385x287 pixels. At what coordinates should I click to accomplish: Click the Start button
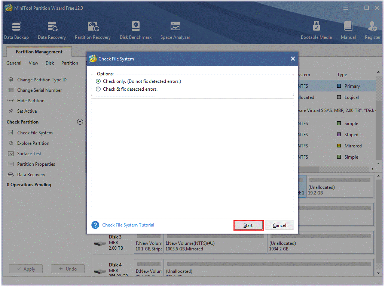tap(248, 225)
